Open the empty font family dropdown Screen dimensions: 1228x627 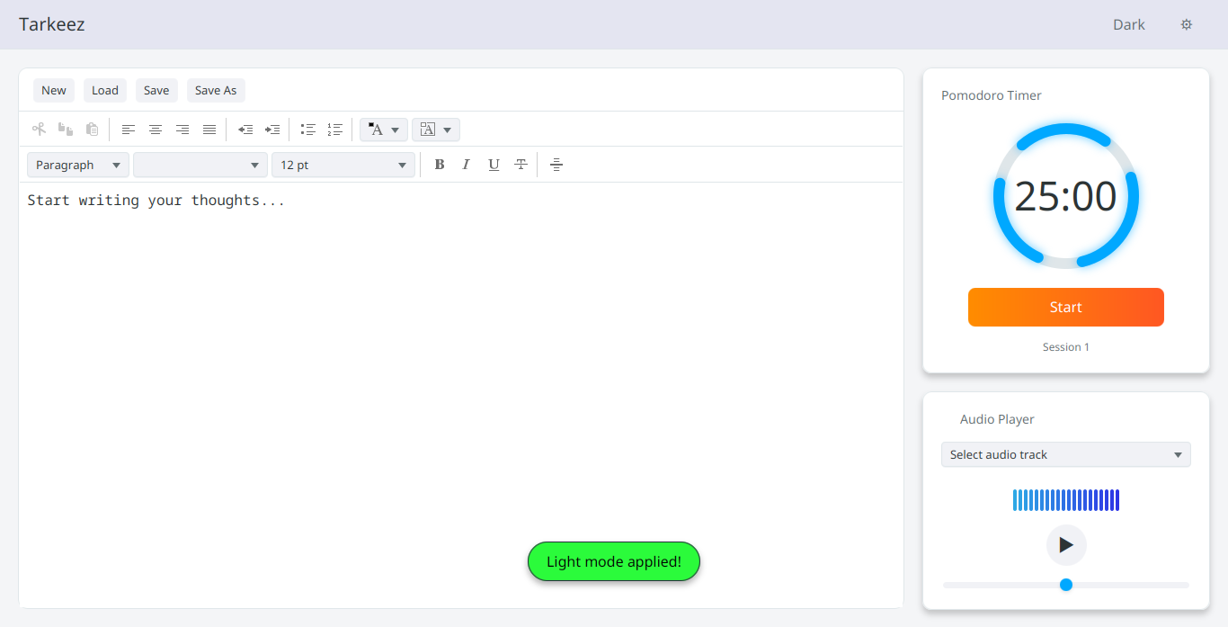tap(200, 166)
